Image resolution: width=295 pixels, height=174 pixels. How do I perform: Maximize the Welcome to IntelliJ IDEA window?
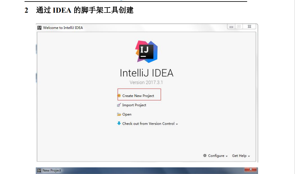[239, 27]
